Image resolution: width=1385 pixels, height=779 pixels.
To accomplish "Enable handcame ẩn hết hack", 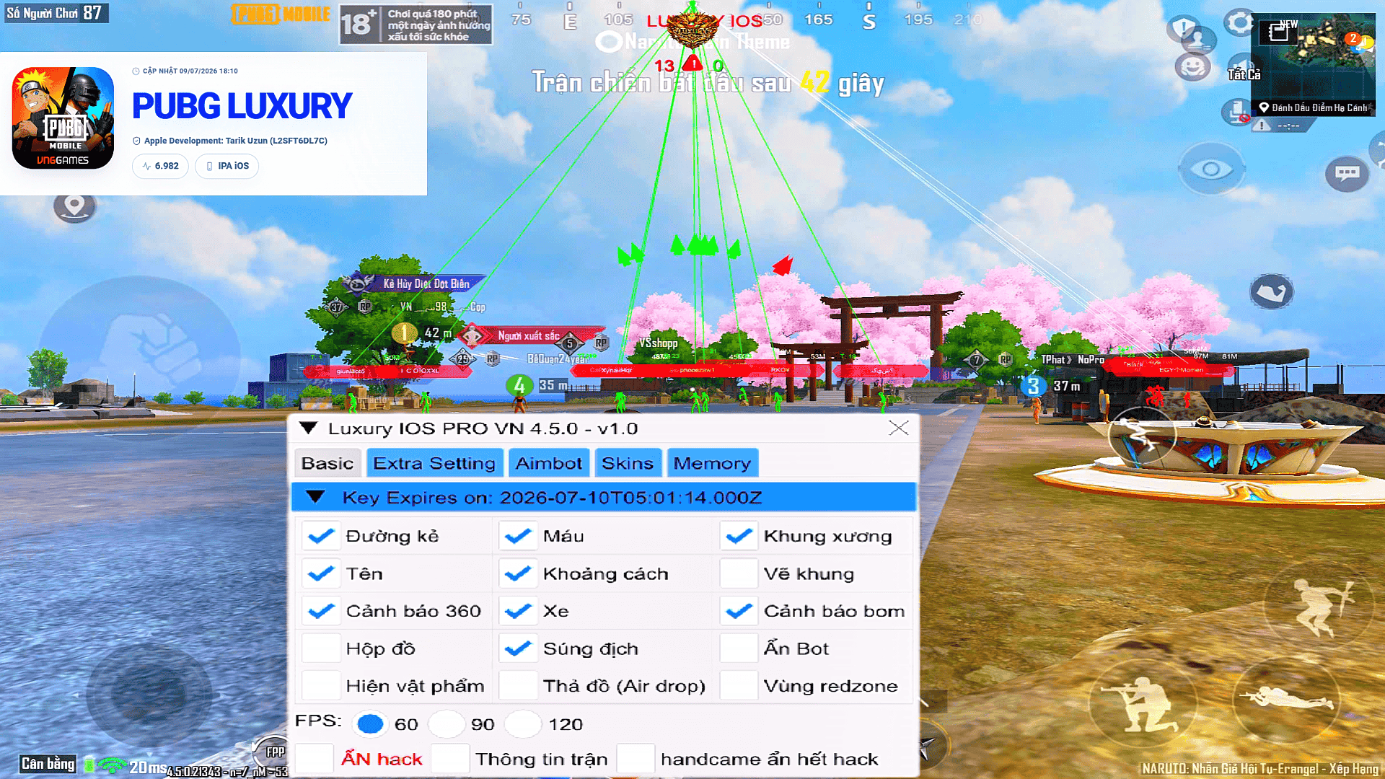I will tap(636, 760).
